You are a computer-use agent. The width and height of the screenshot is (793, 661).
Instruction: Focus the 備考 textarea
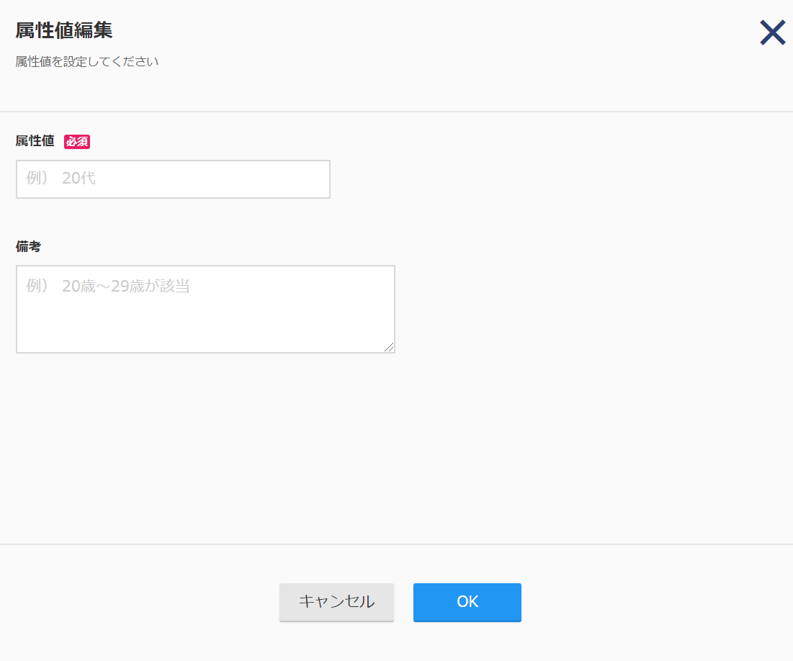205,309
